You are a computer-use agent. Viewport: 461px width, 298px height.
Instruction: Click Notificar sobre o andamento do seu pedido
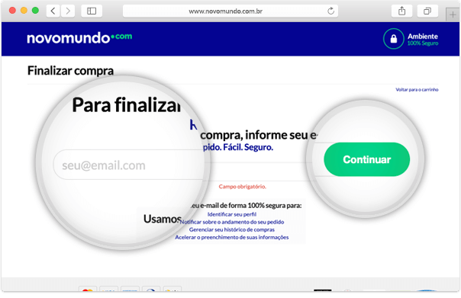tap(232, 222)
